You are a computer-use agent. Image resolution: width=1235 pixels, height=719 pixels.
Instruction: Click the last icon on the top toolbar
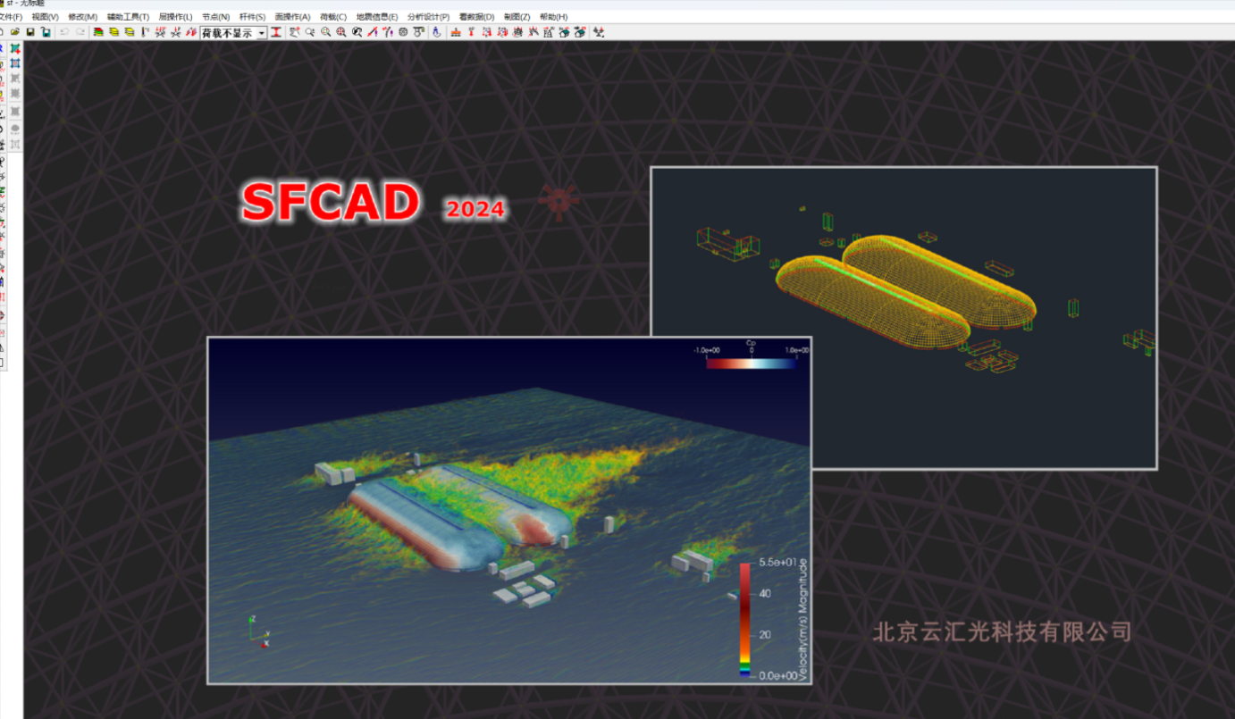pyautogui.click(x=599, y=32)
